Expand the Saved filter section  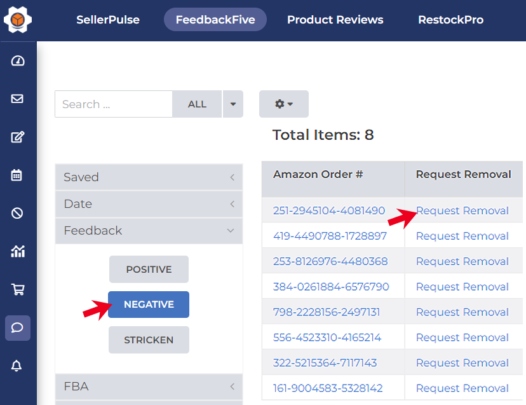(149, 177)
